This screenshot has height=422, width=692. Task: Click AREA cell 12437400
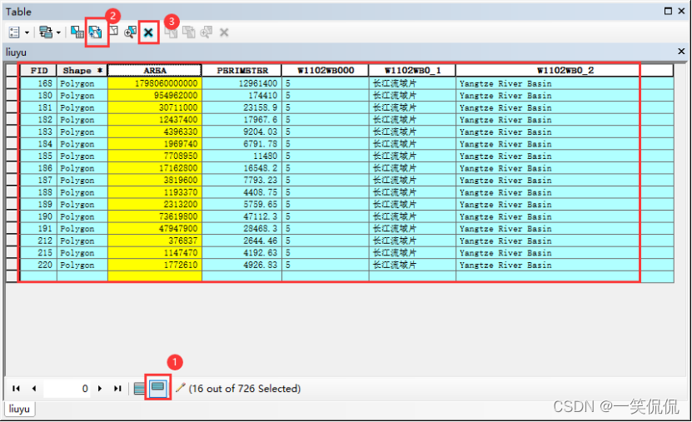pyautogui.click(x=155, y=120)
